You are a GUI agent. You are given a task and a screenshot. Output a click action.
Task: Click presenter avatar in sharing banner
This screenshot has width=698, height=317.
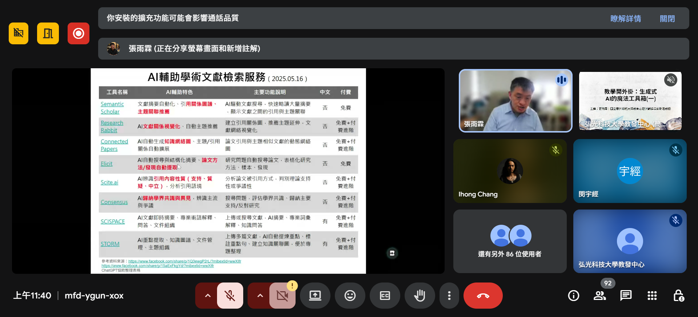point(113,49)
